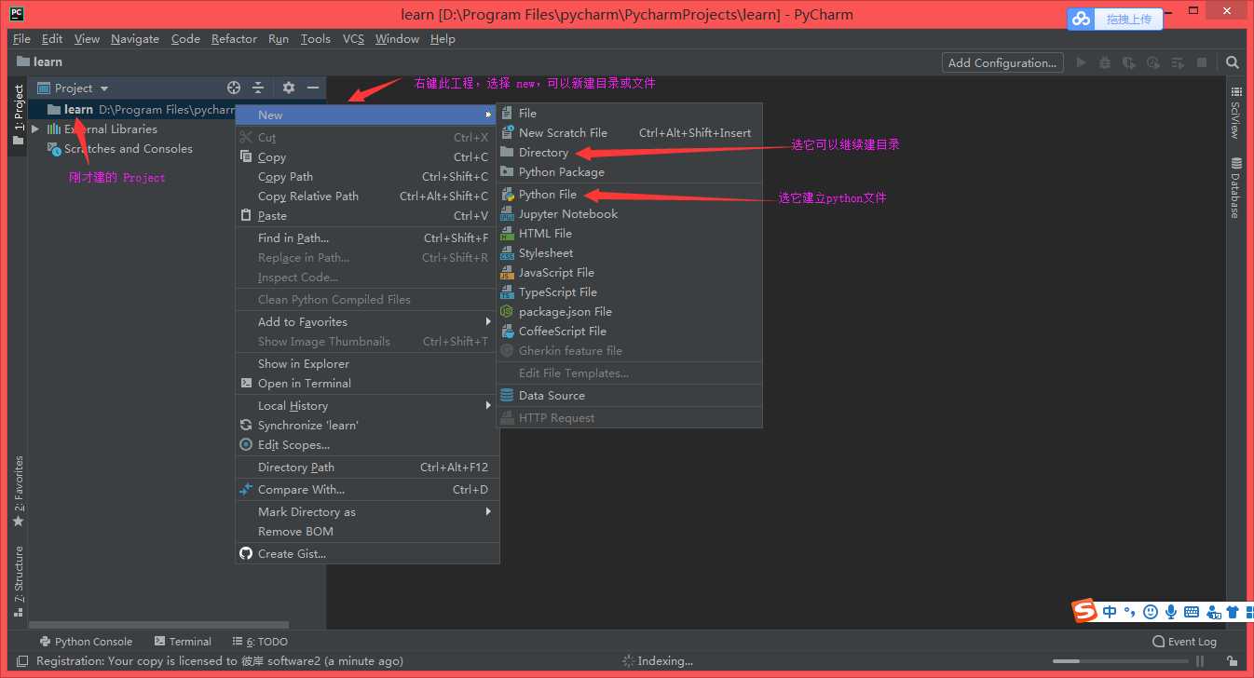Open Python Console tool window

[87, 642]
